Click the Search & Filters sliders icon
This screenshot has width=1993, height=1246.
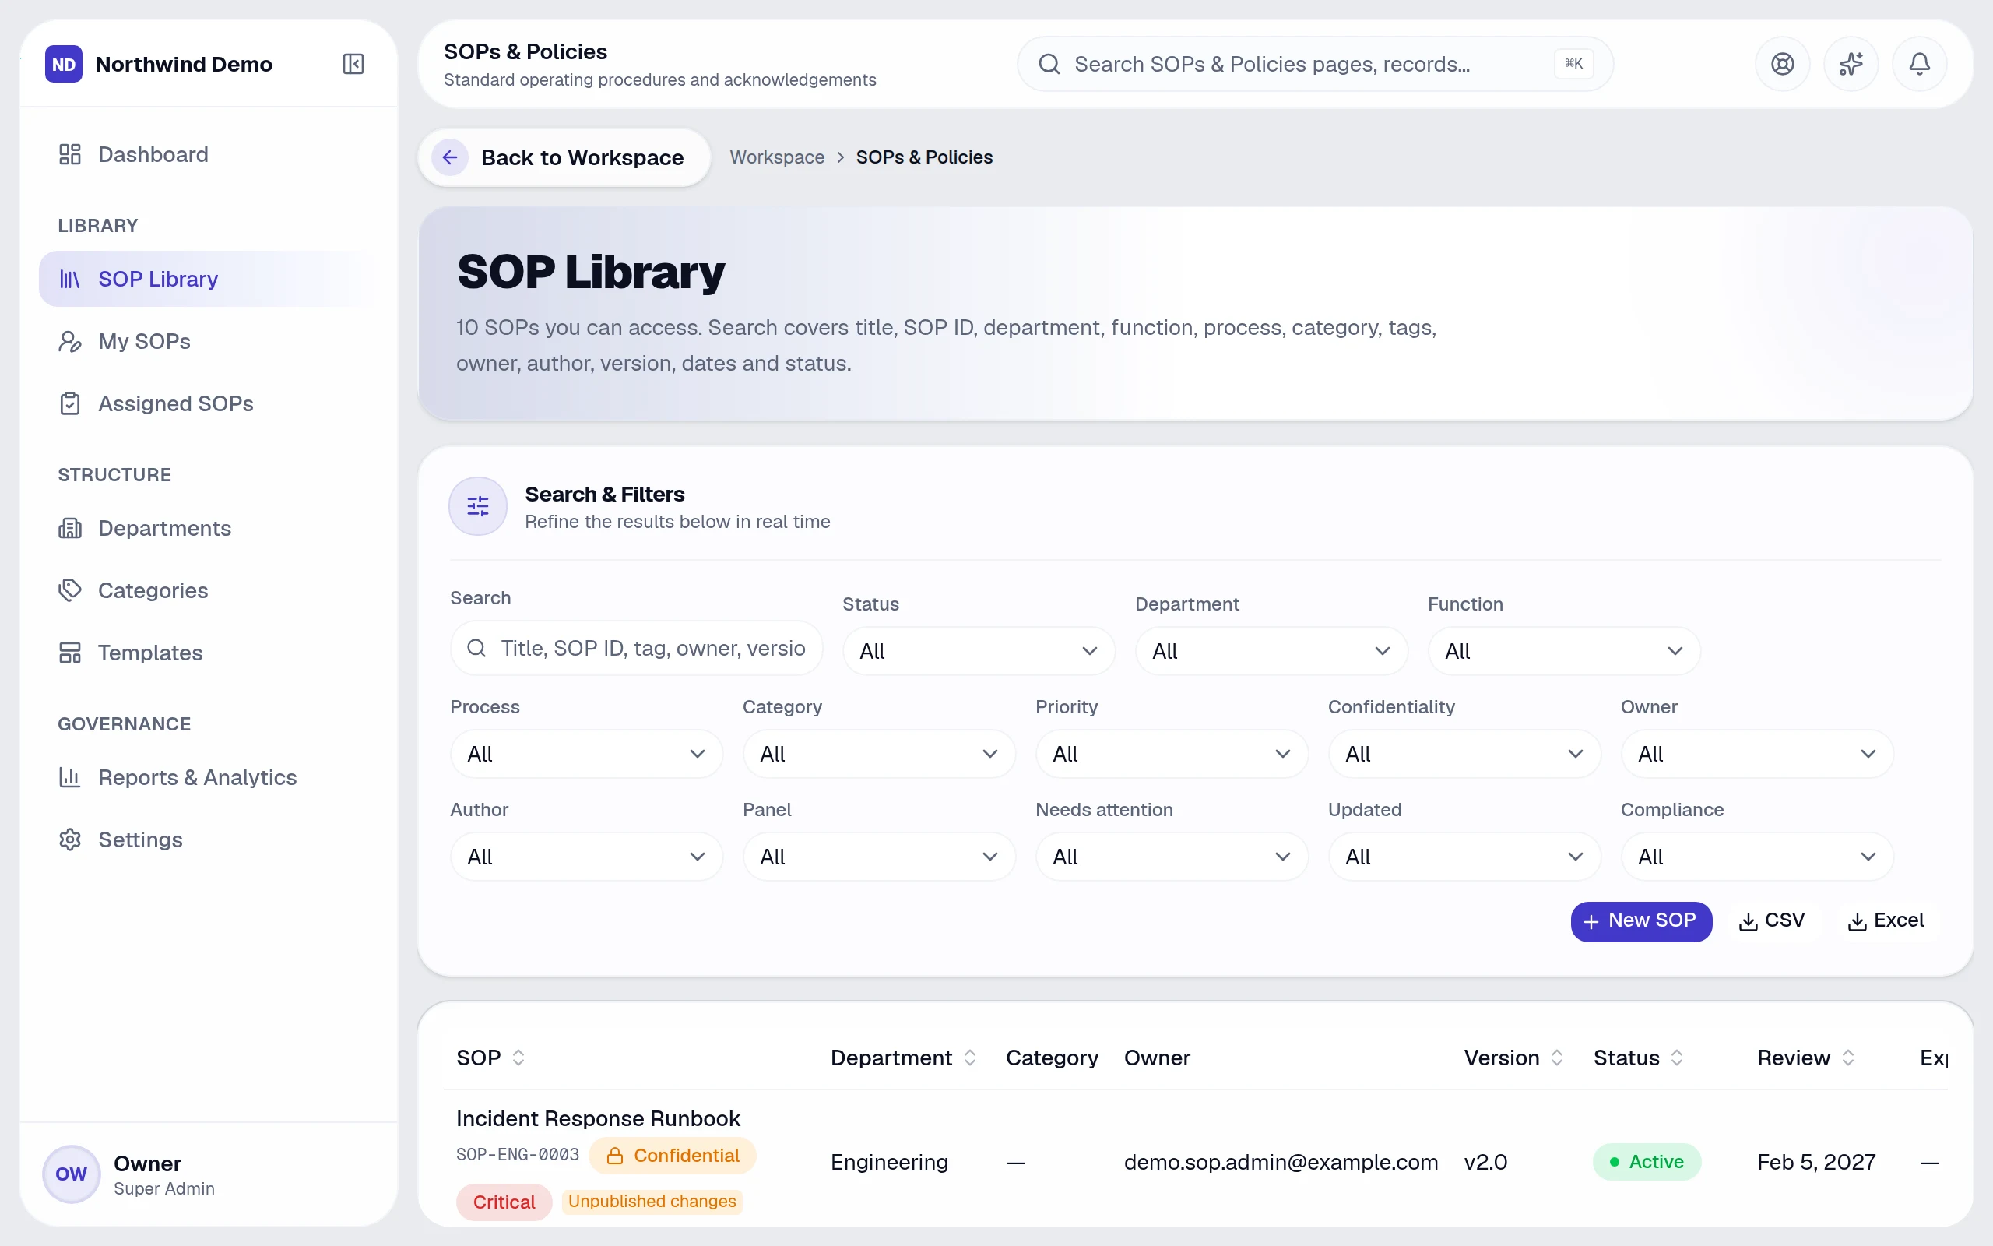[x=478, y=506]
